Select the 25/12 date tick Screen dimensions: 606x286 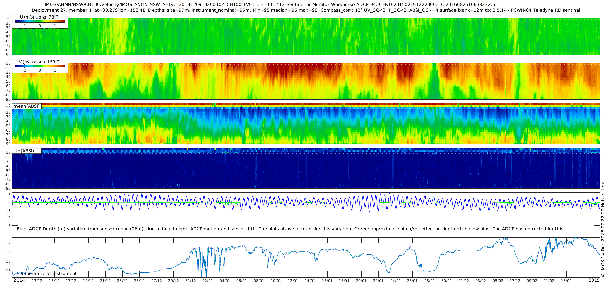[139, 281]
